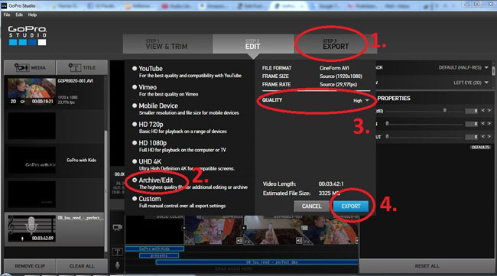
Task: Click the Reset All button
Action: [427, 266]
